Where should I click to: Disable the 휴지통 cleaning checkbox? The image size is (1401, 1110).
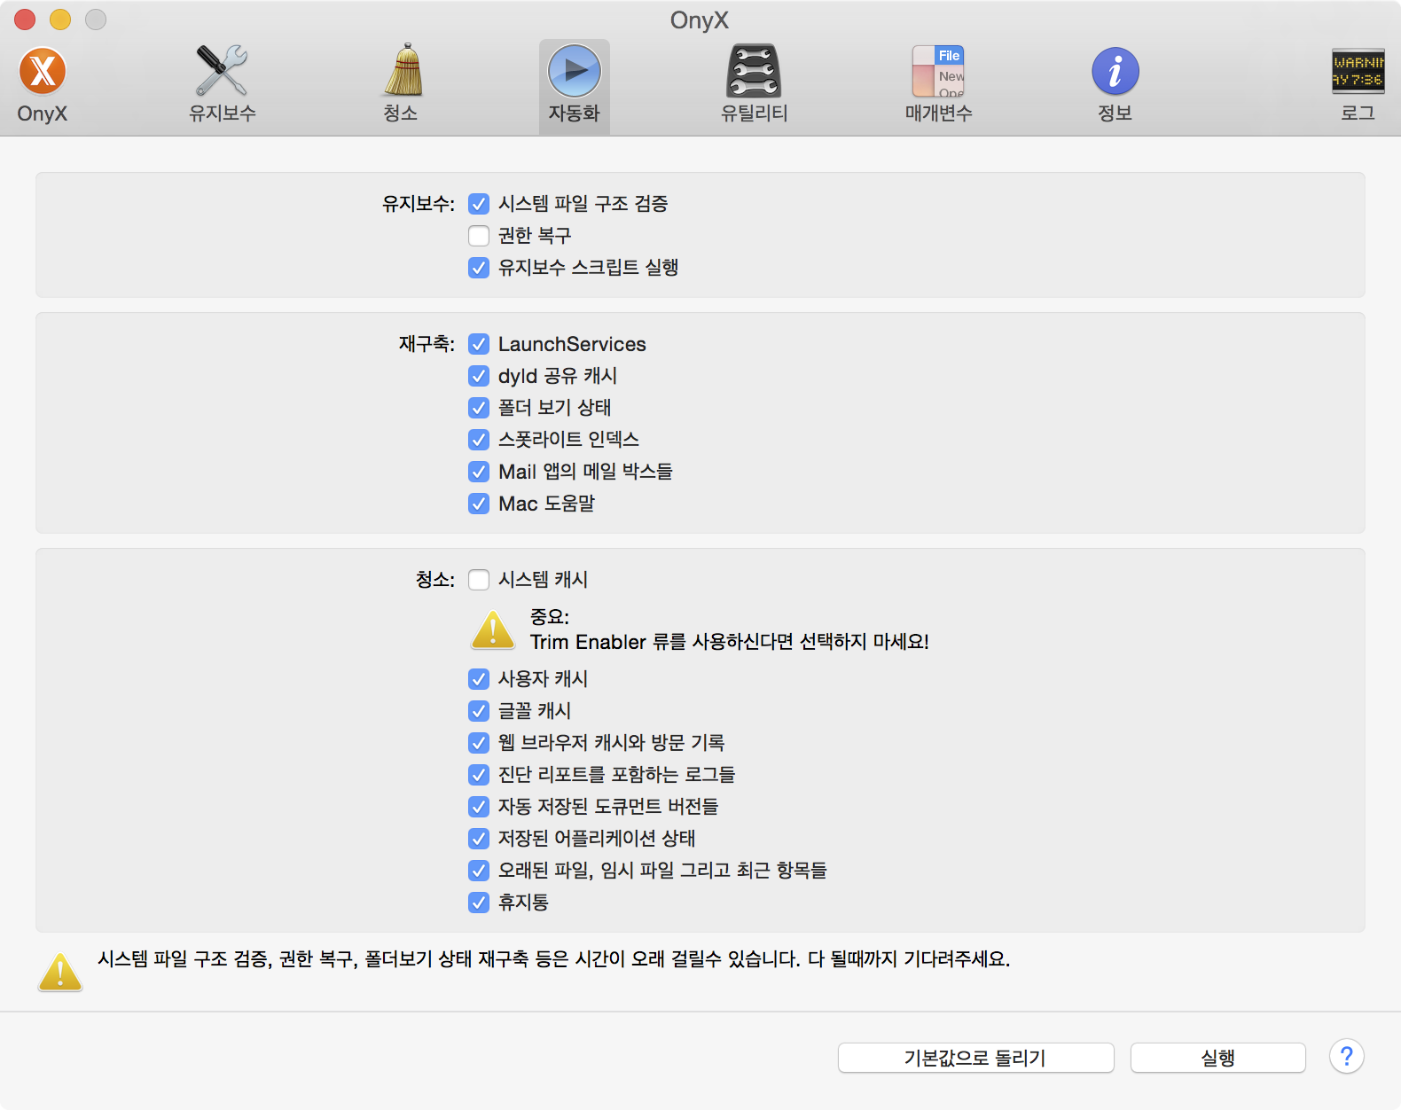point(479,903)
